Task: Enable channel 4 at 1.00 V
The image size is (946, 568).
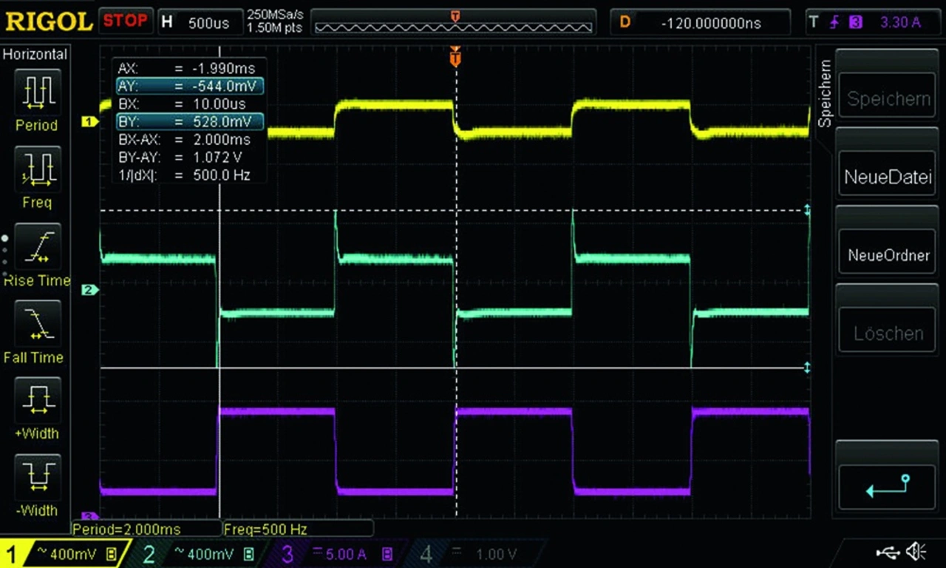Action: pyautogui.click(x=473, y=553)
